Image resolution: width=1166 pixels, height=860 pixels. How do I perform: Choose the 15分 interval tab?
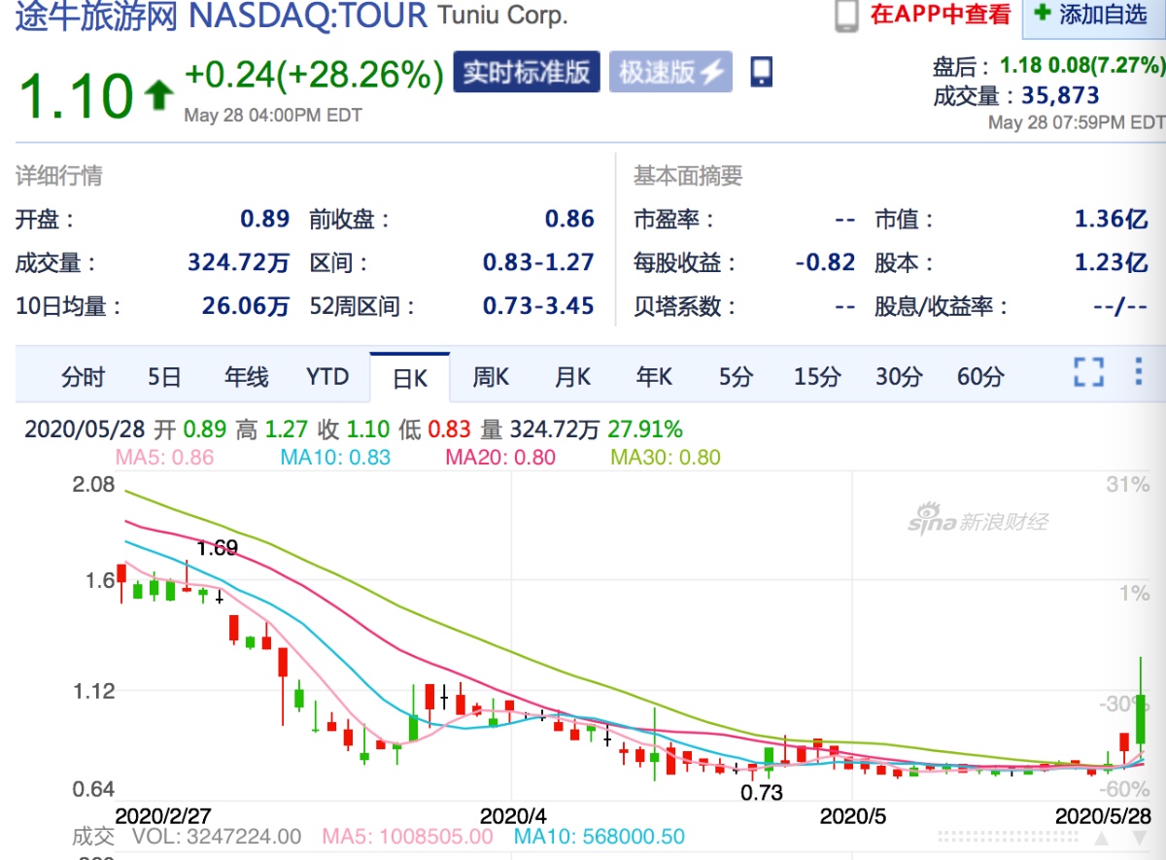817,377
